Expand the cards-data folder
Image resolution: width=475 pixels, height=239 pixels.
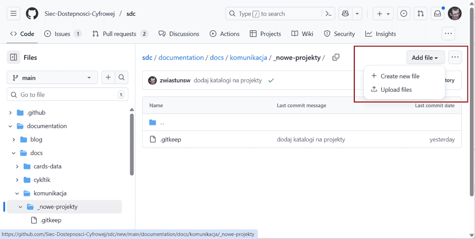coord(18,167)
